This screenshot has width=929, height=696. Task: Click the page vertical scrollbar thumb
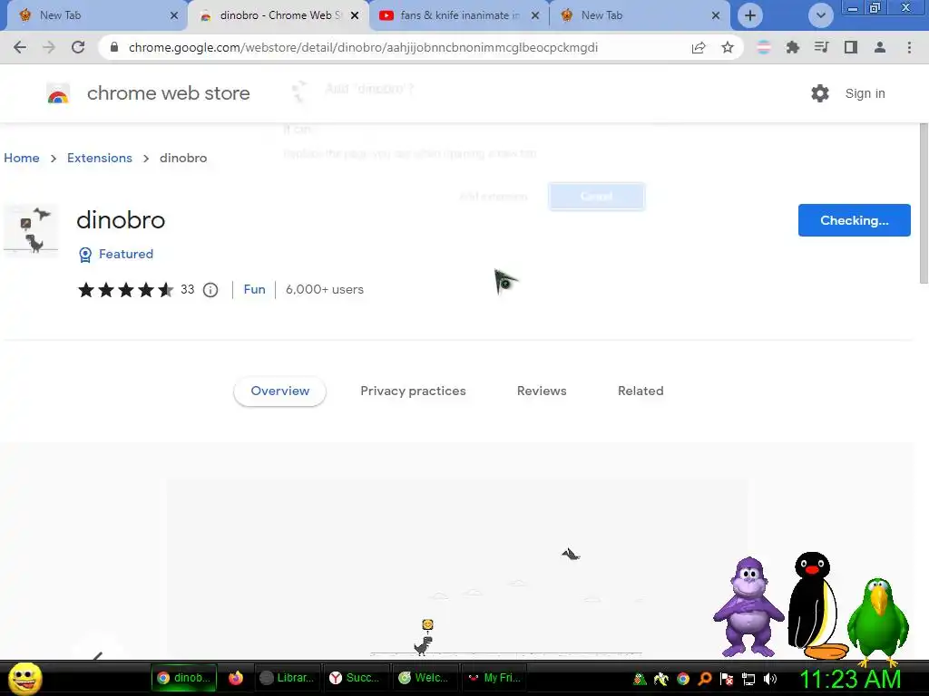click(924, 202)
